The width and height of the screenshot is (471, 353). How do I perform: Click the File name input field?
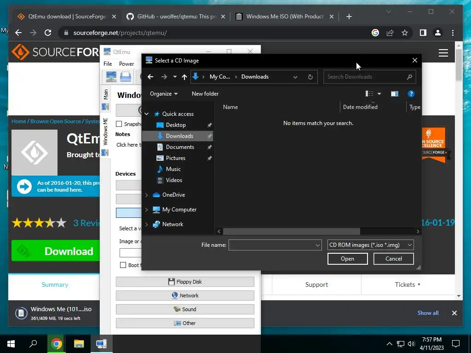coord(272,245)
